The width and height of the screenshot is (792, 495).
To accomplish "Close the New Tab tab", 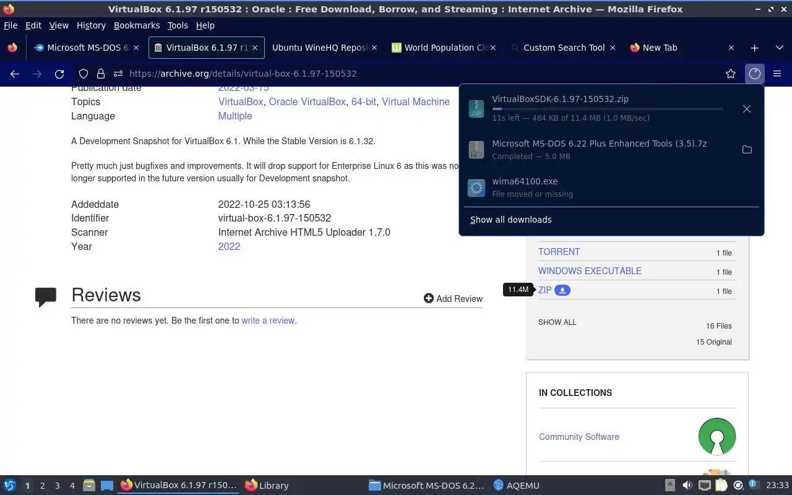I will pyautogui.click(x=731, y=48).
